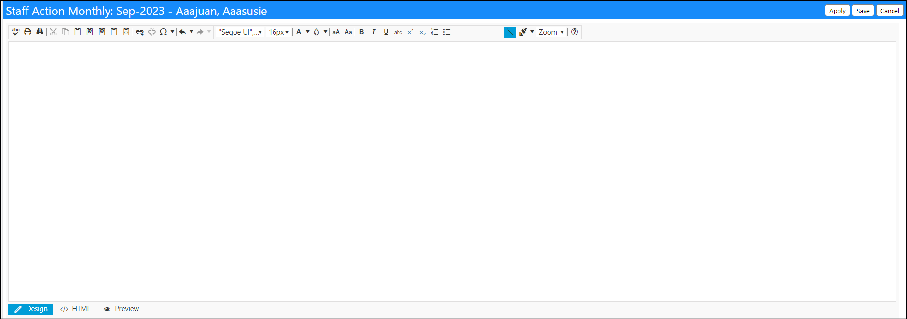Image resolution: width=907 pixels, height=319 pixels.
Task: Center align the text
Action: click(474, 32)
